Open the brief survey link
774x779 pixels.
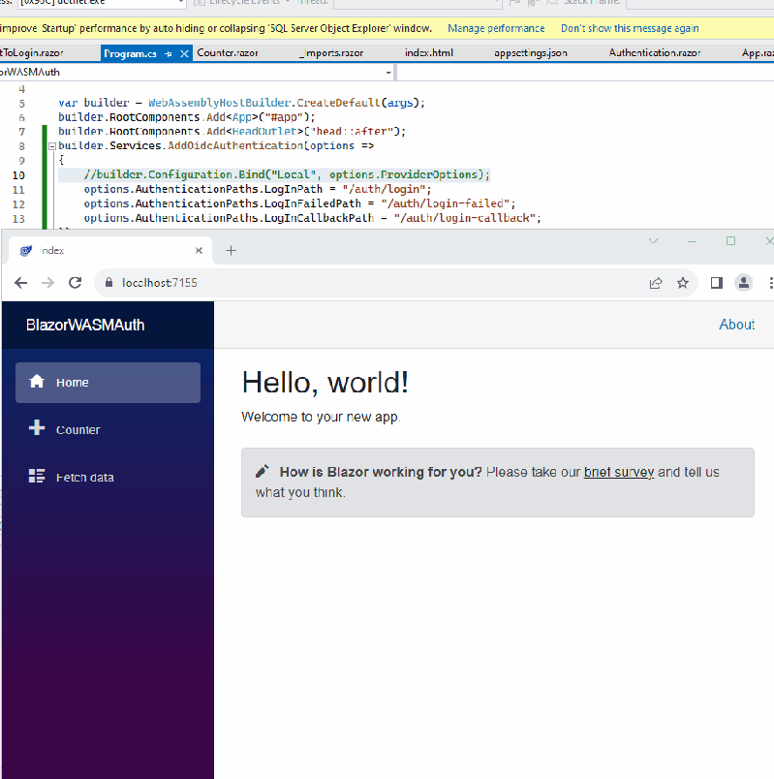tap(618, 472)
